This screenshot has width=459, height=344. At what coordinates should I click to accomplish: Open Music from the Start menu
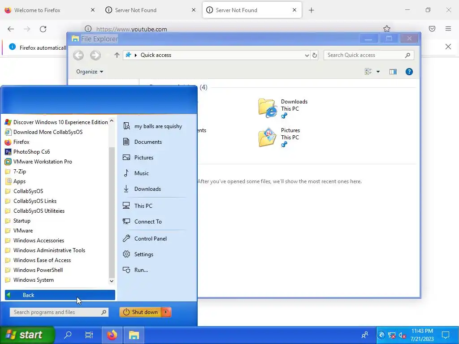pos(136,173)
